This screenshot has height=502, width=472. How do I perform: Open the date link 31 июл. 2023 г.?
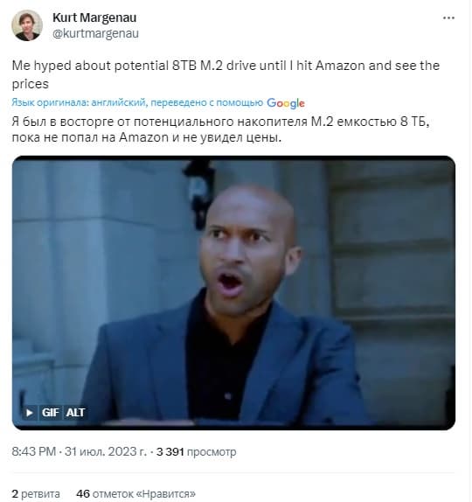[106, 452]
